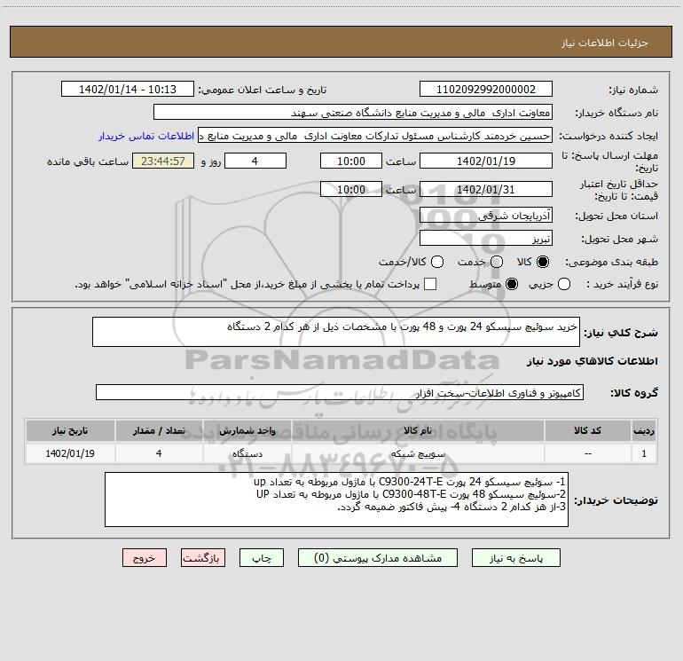683x661 pixels.
Task: Click the توضیحات خریدار text area
Action: (336, 500)
